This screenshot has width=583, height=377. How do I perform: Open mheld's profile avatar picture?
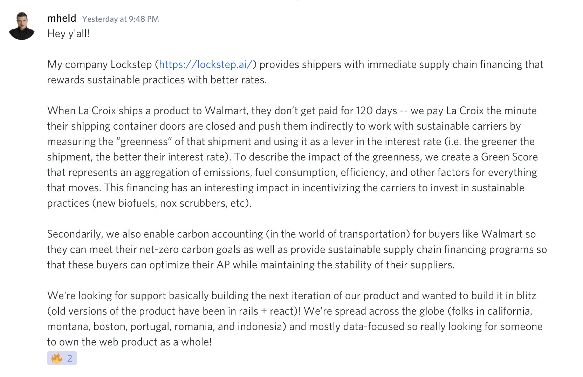(x=22, y=26)
